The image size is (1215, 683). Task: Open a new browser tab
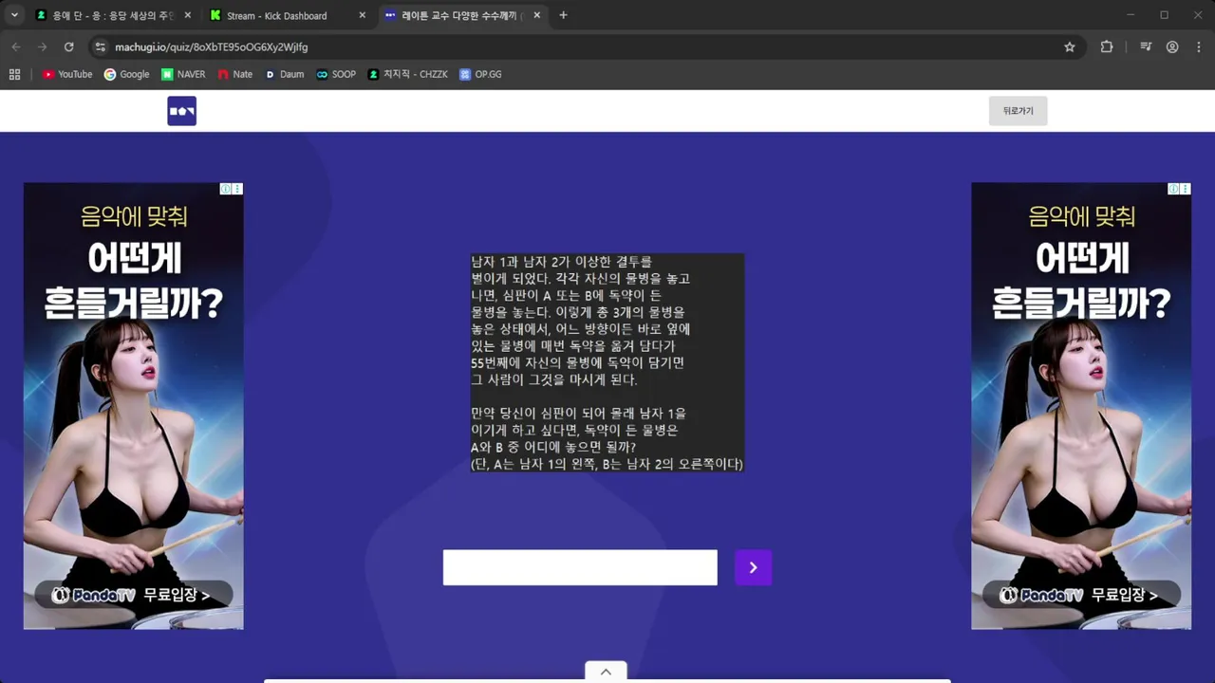pos(563,15)
